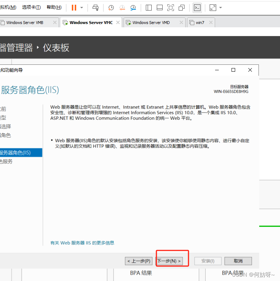
Task: Open the 选项卡(T) menu
Action: point(31,7)
